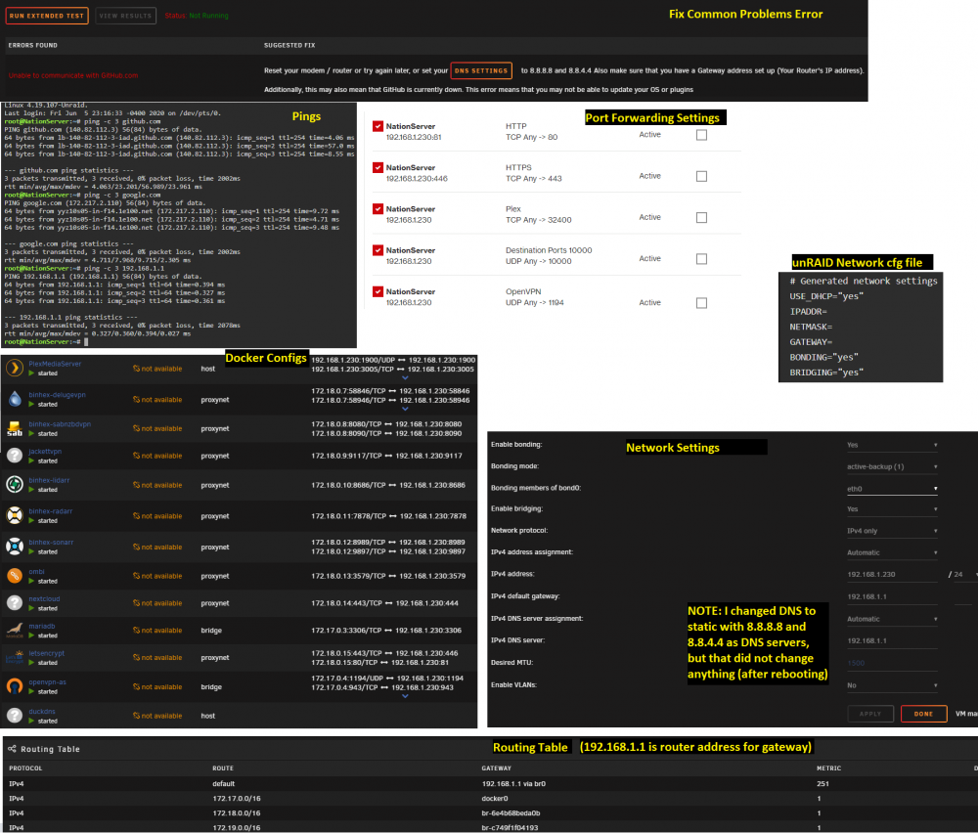The width and height of the screenshot is (978, 833).
Task: Uncheck the red checkbox for OpenVPN rule
Action: click(378, 291)
